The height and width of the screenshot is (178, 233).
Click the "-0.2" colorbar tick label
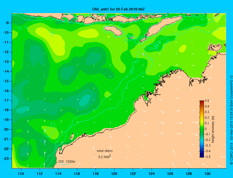208,140
